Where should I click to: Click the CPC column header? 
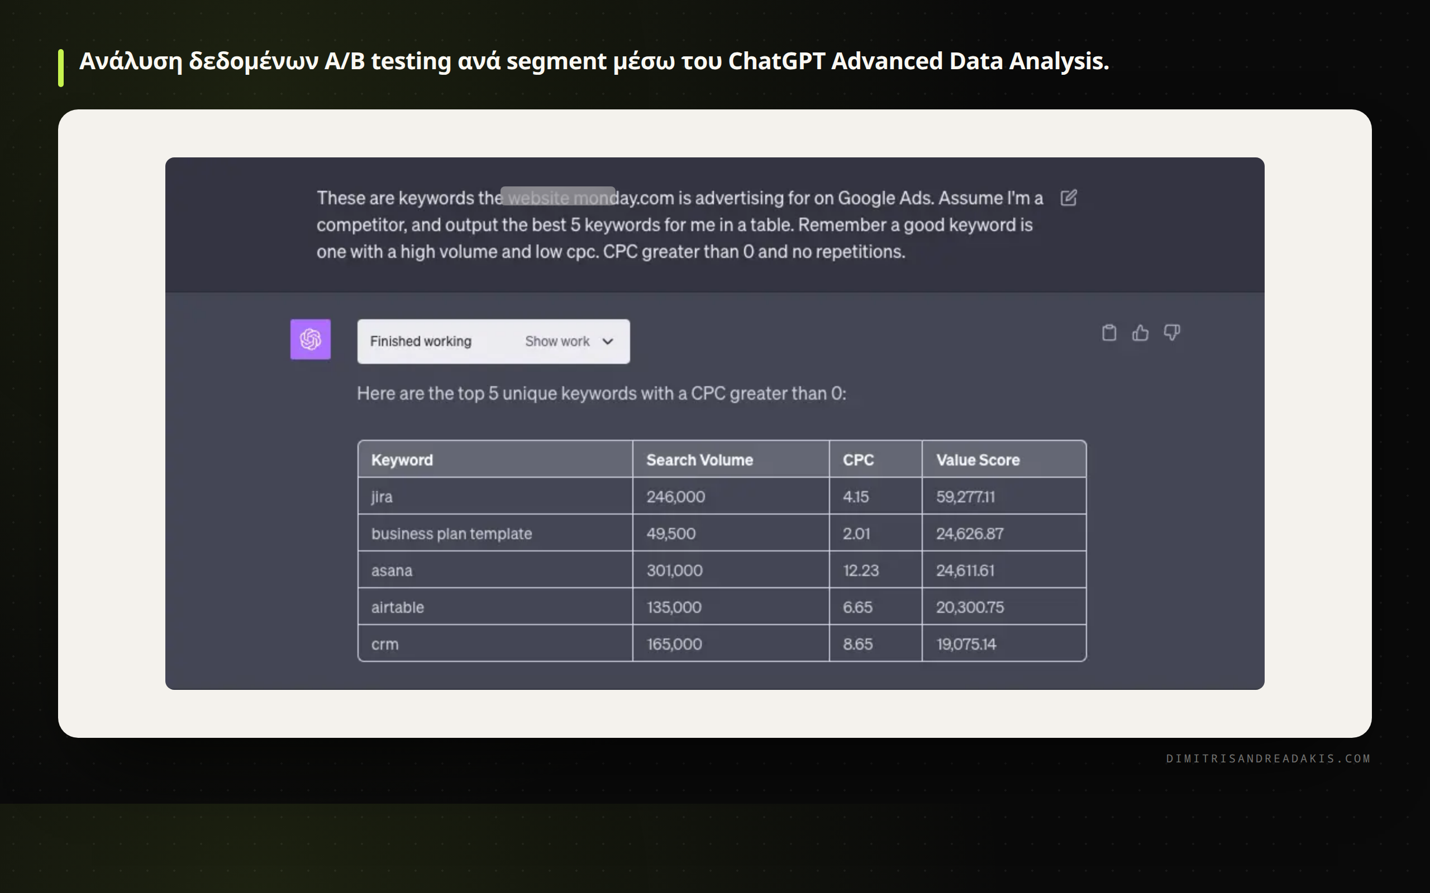point(876,459)
